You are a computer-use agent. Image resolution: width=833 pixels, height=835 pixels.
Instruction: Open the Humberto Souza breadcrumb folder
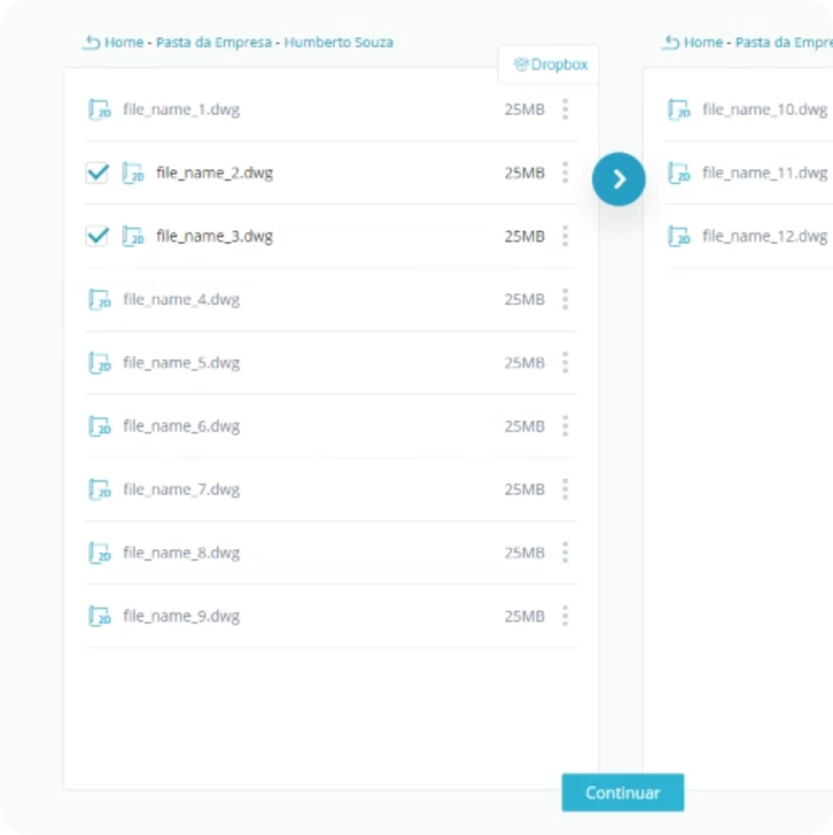click(x=338, y=42)
